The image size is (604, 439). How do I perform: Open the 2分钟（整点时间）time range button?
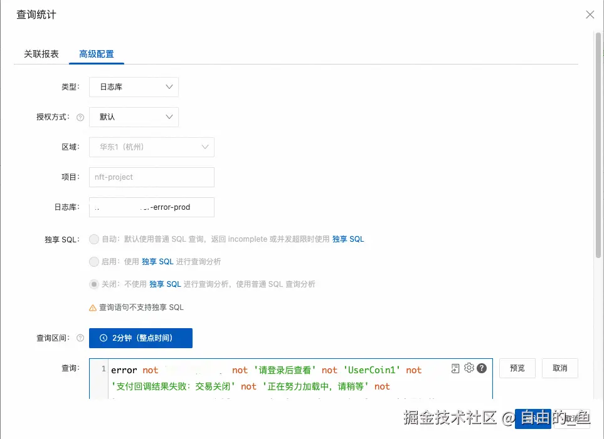(x=140, y=338)
